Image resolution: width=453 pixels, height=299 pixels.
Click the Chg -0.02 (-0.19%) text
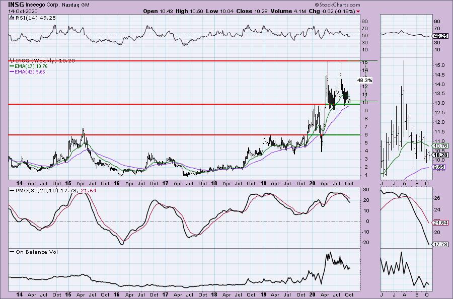click(x=332, y=11)
